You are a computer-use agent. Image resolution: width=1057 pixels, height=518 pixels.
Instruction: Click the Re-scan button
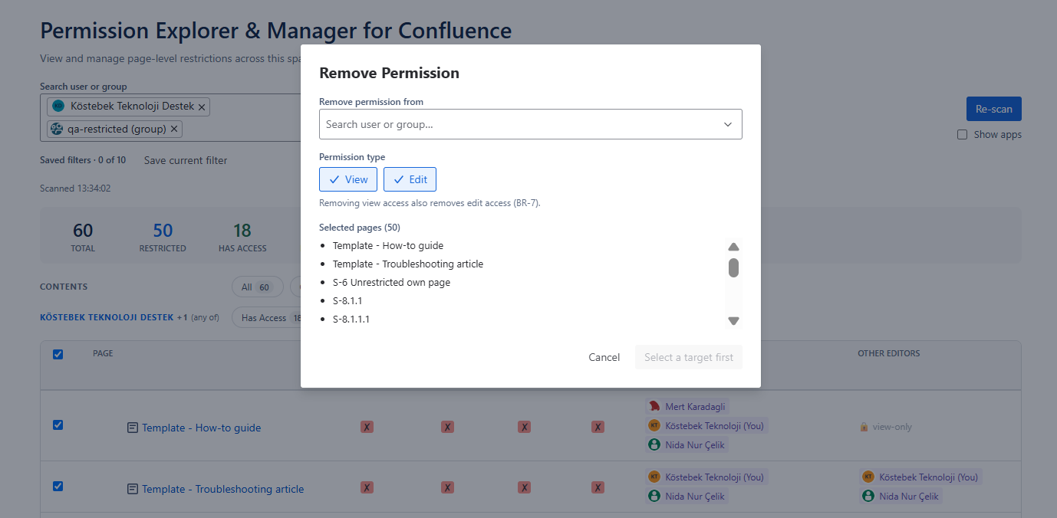(994, 109)
